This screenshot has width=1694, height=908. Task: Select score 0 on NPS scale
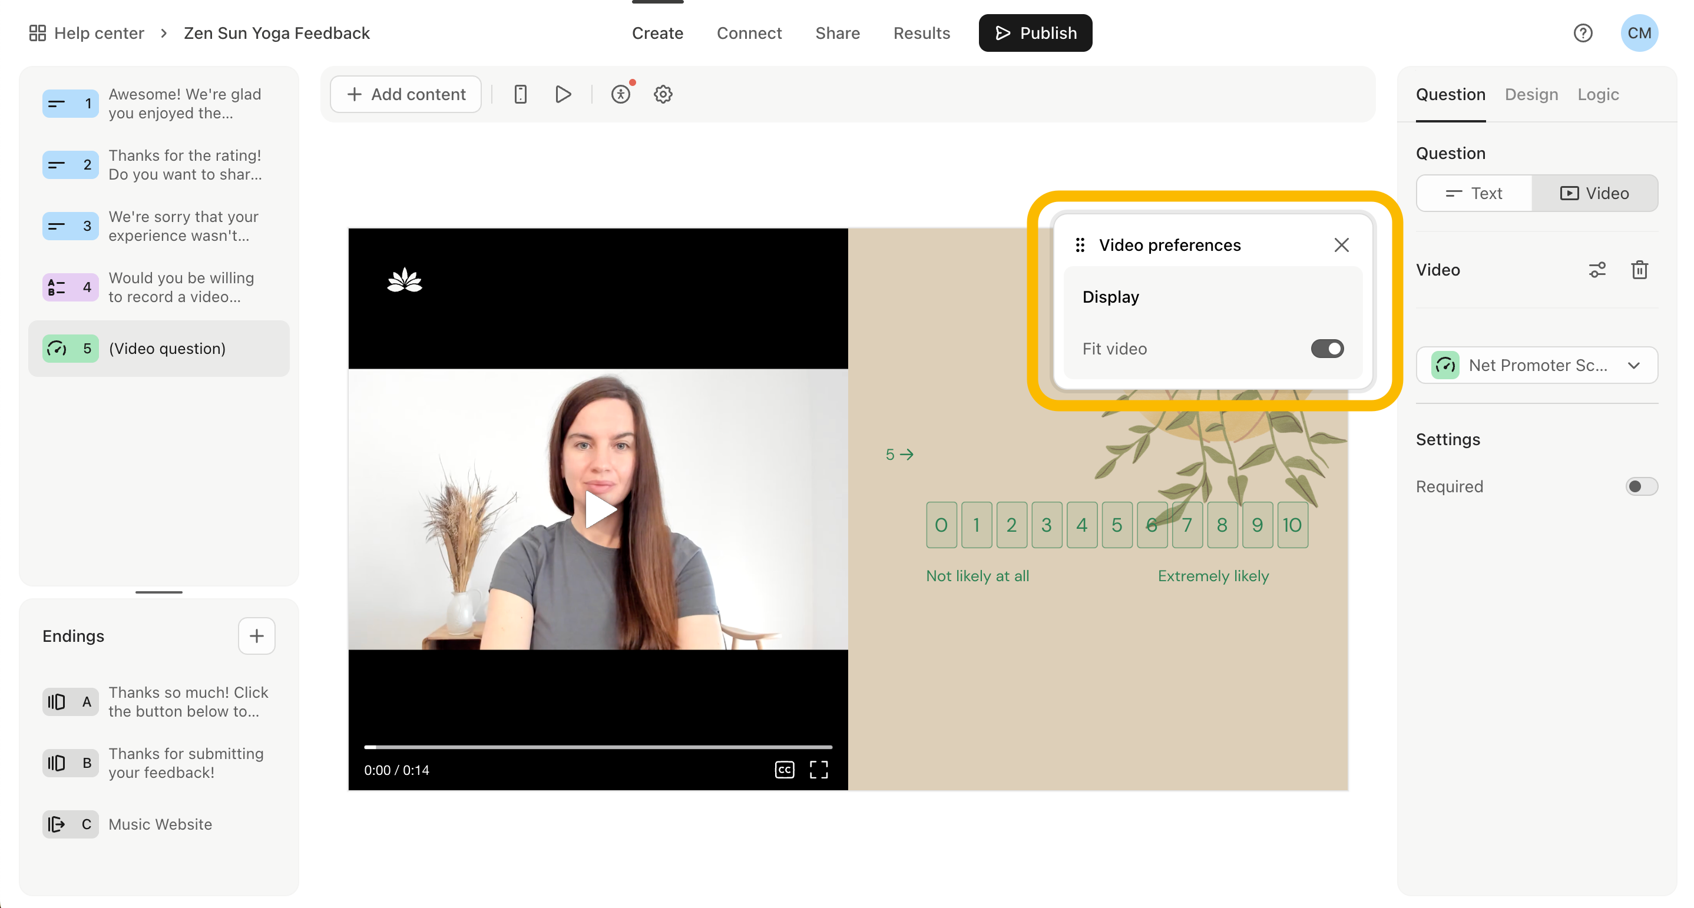941,525
